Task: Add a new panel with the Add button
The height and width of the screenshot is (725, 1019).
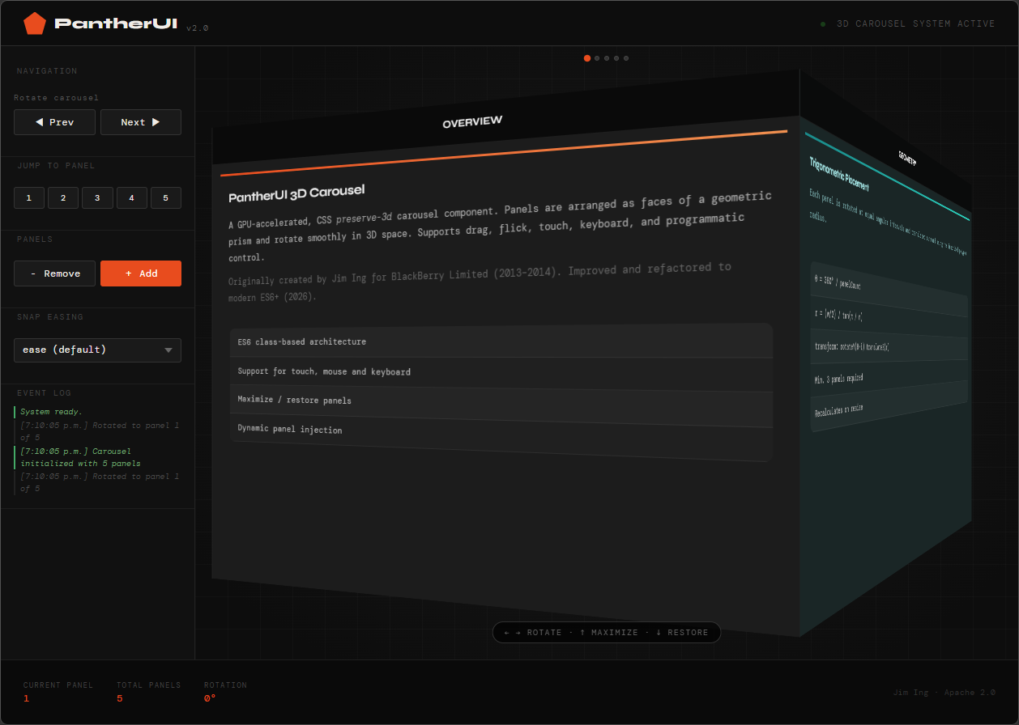Action: 141,273
